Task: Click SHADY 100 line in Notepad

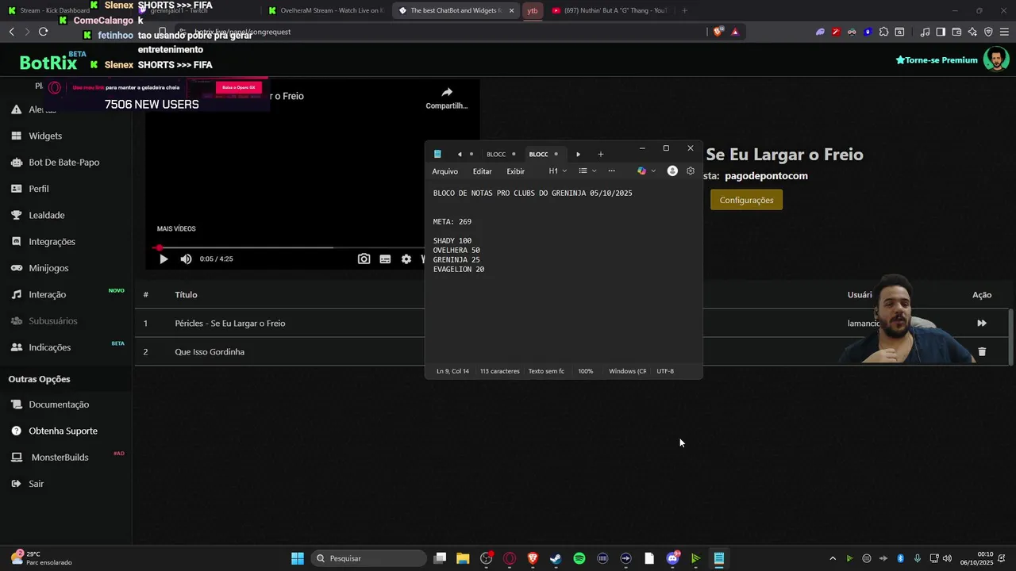Action: (x=452, y=240)
